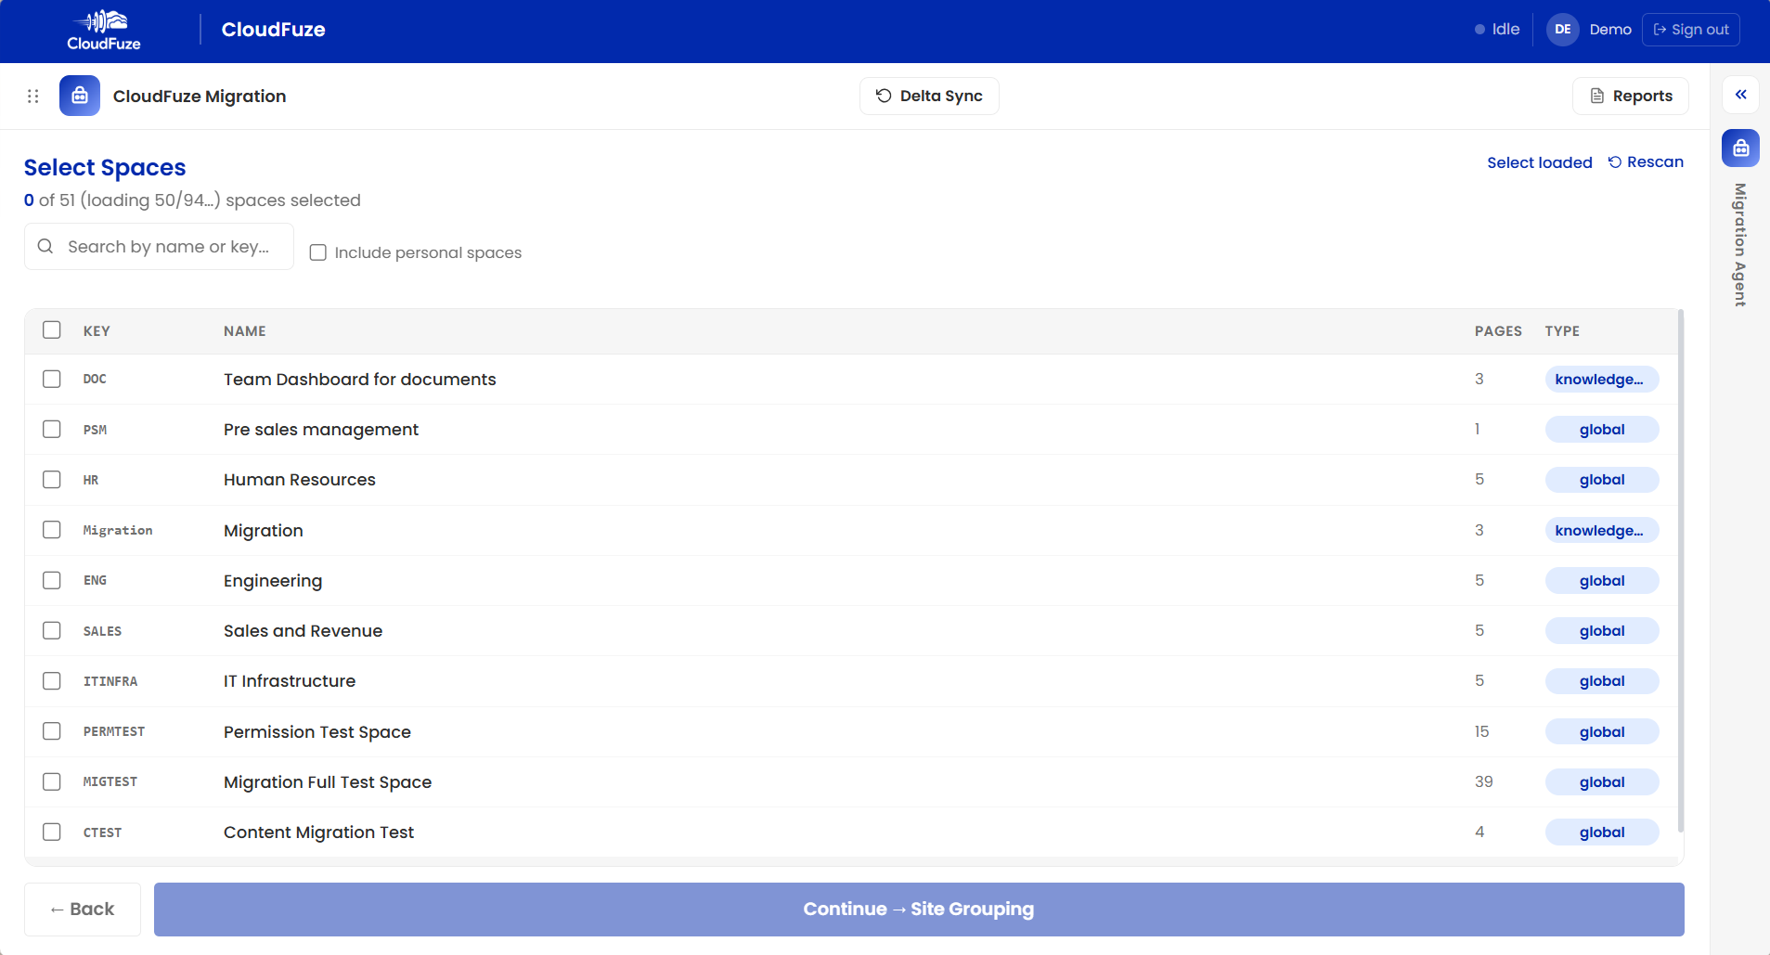Click the knowledge type badge for DOC
This screenshot has height=955, width=1770.
pos(1602,380)
